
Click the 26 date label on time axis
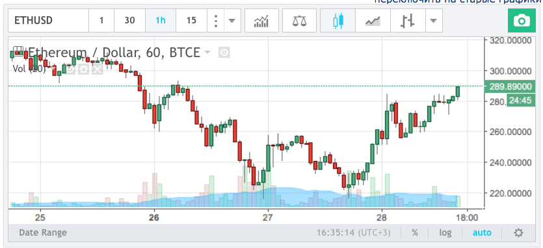tap(154, 218)
